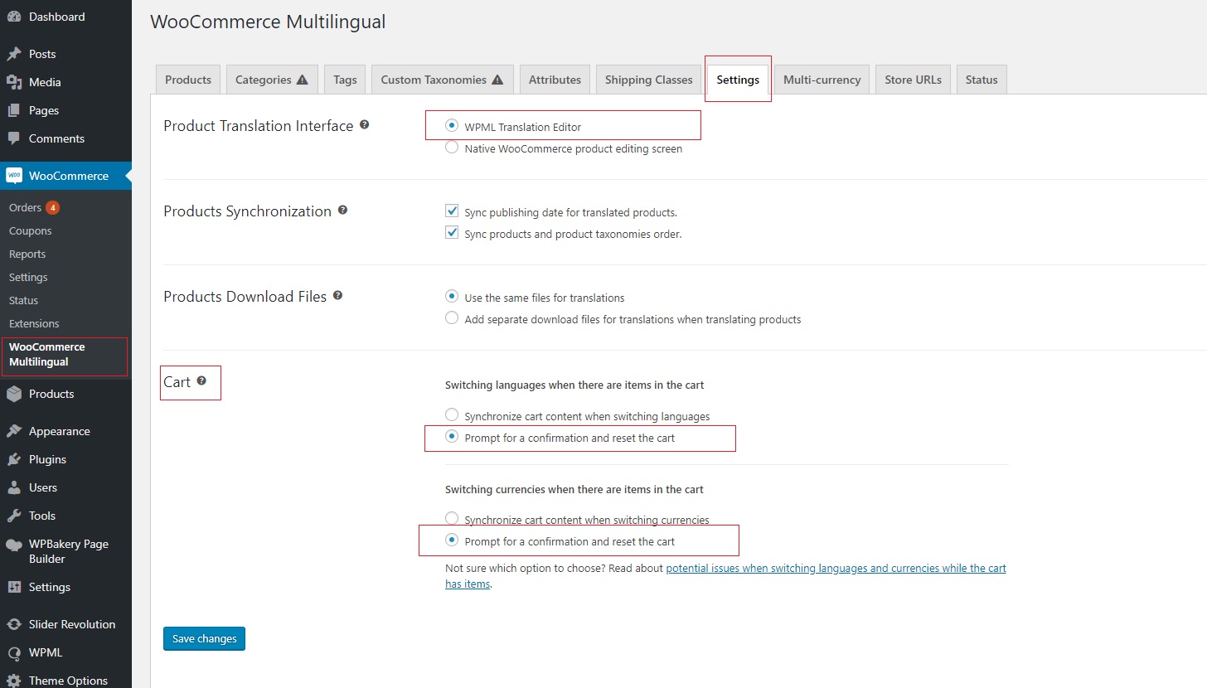Screen dimensions: 1207x688
Task: Open the Shipping Classes tab
Action: click(x=648, y=80)
